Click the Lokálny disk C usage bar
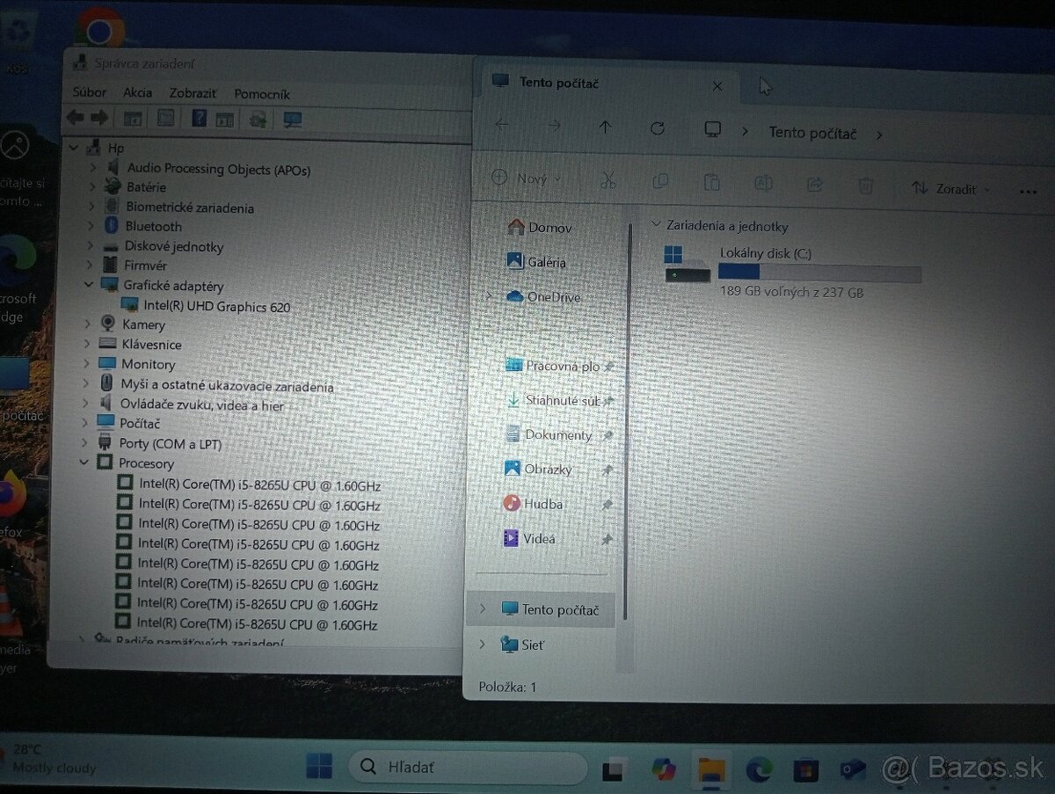Viewport: 1055px width, 794px height. [818, 273]
